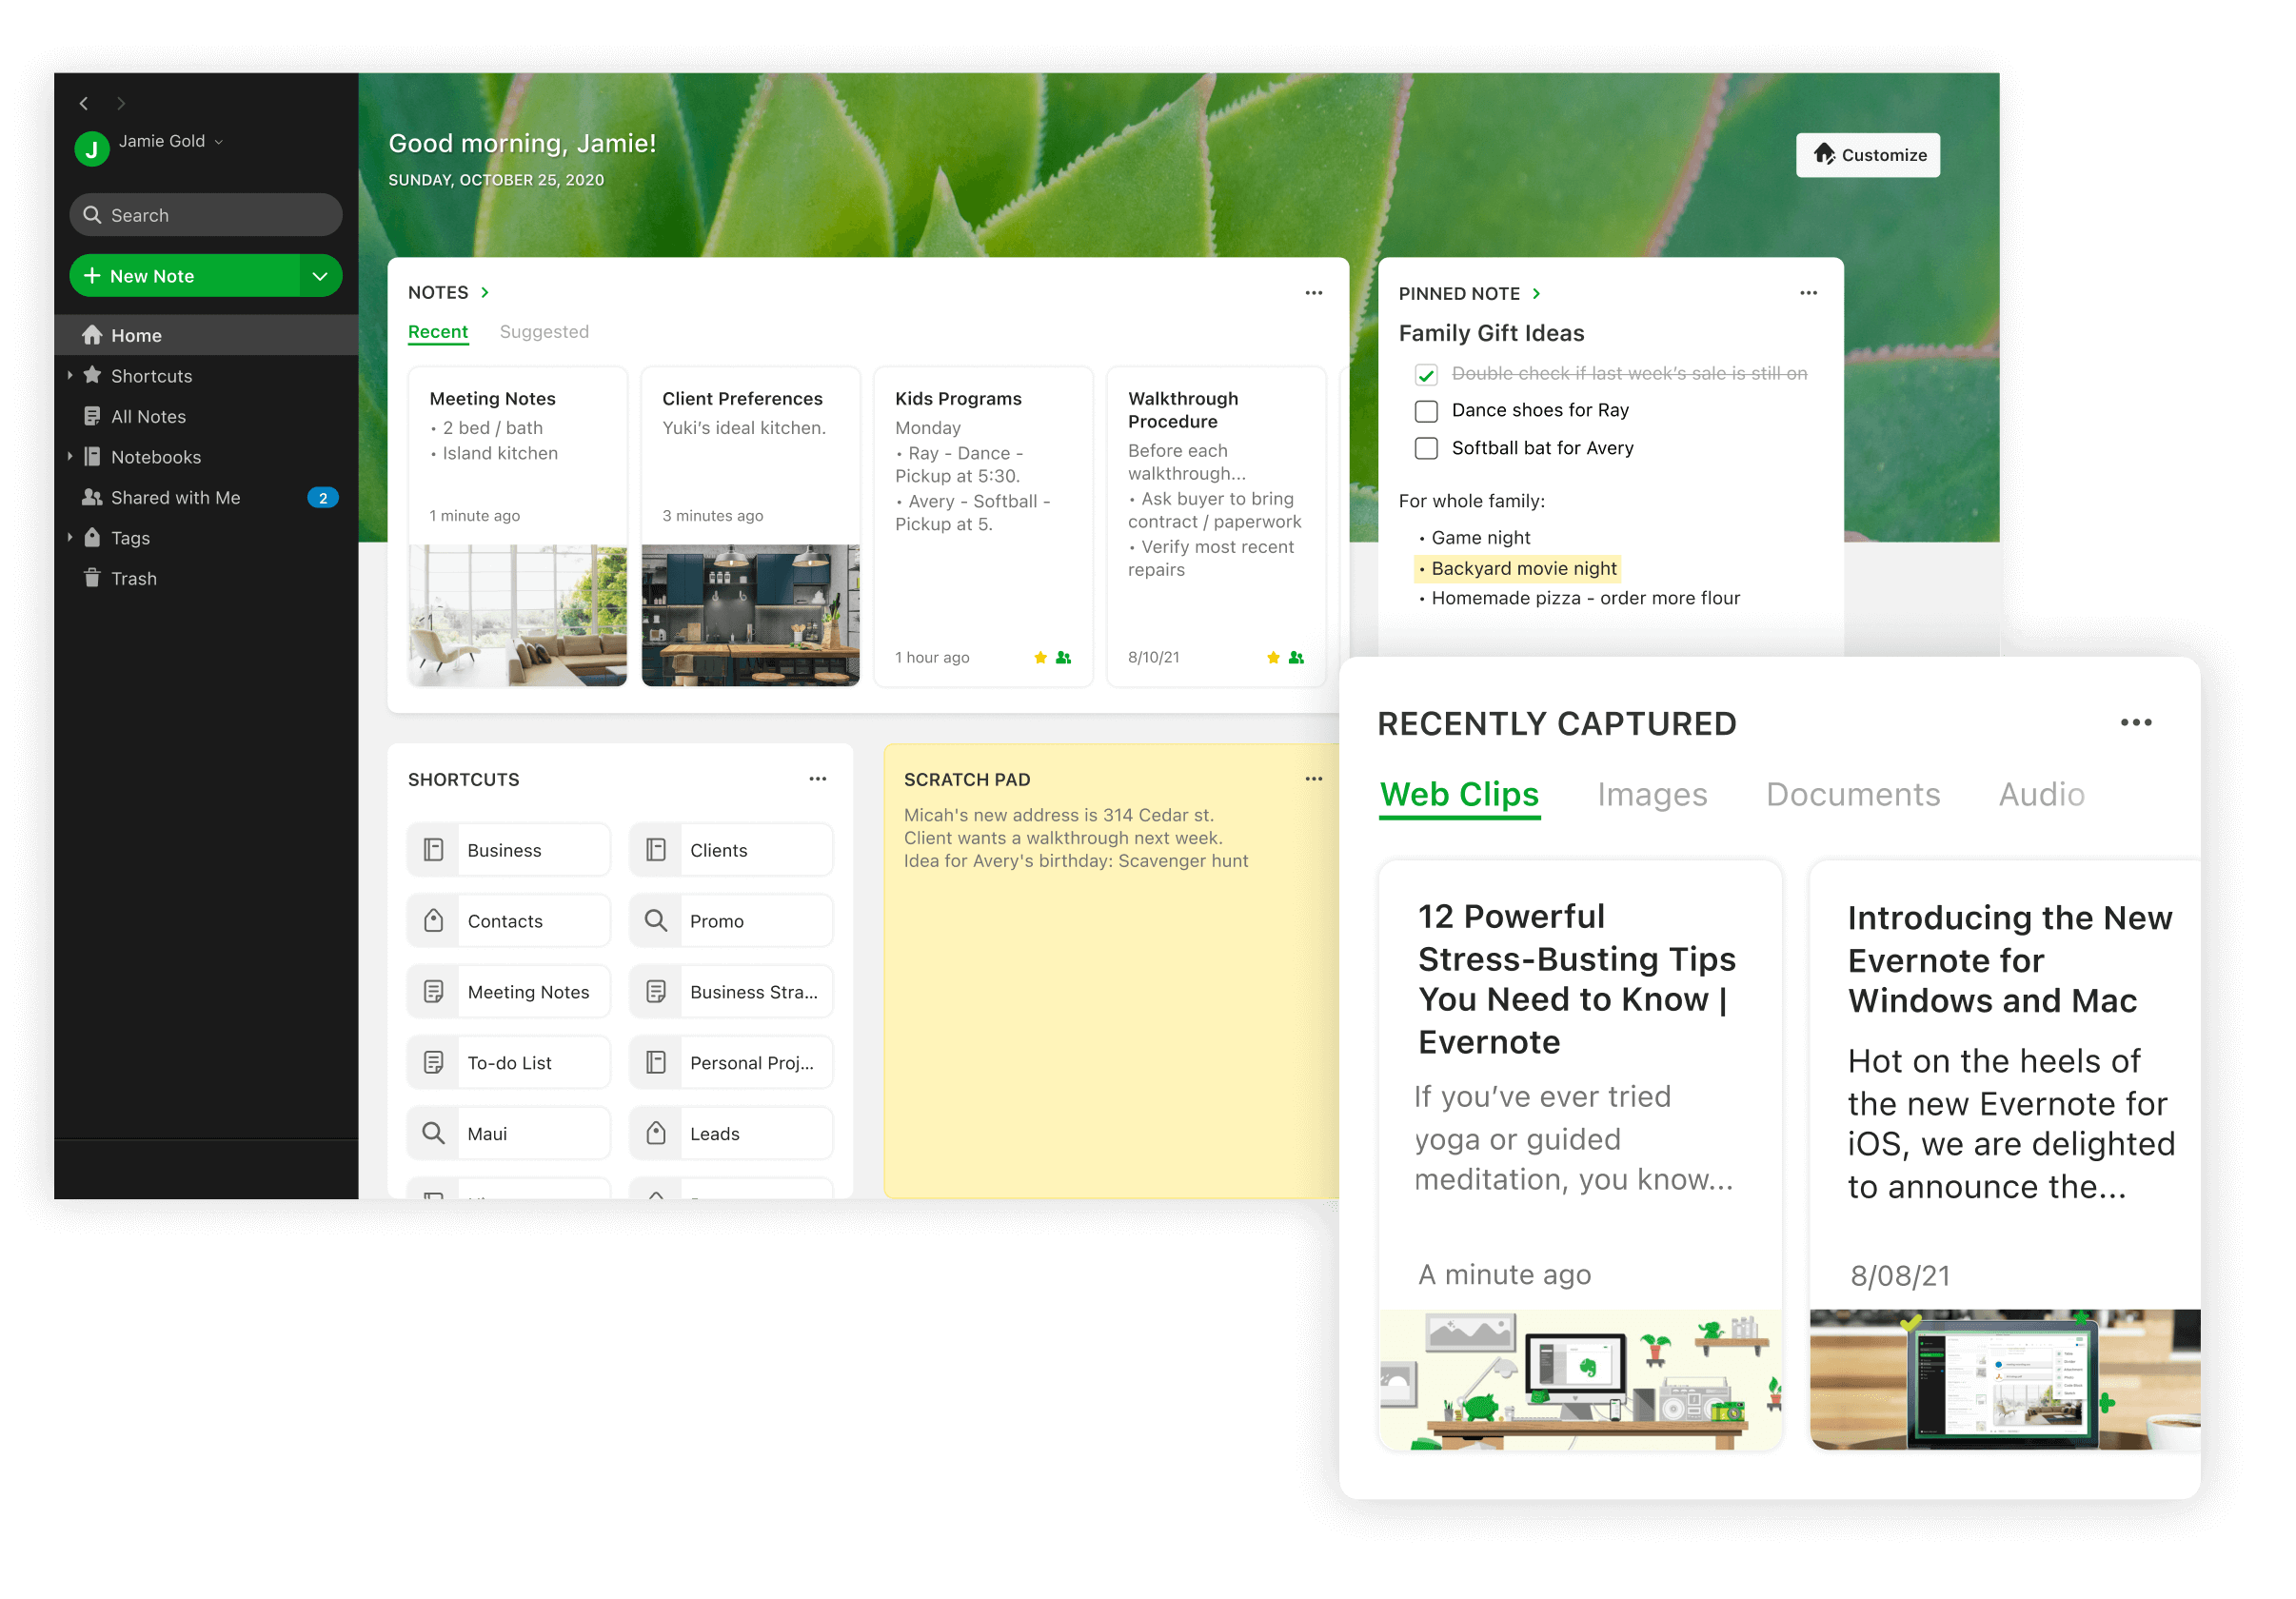Select the Web Clips tab
The image size is (2296, 1599).
pyautogui.click(x=1459, y=795)
